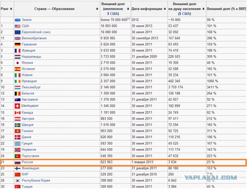Open the Турция country link

click(x=27, y=187)
